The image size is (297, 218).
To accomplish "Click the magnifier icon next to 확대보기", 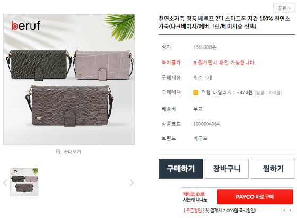I will [58, 152].
